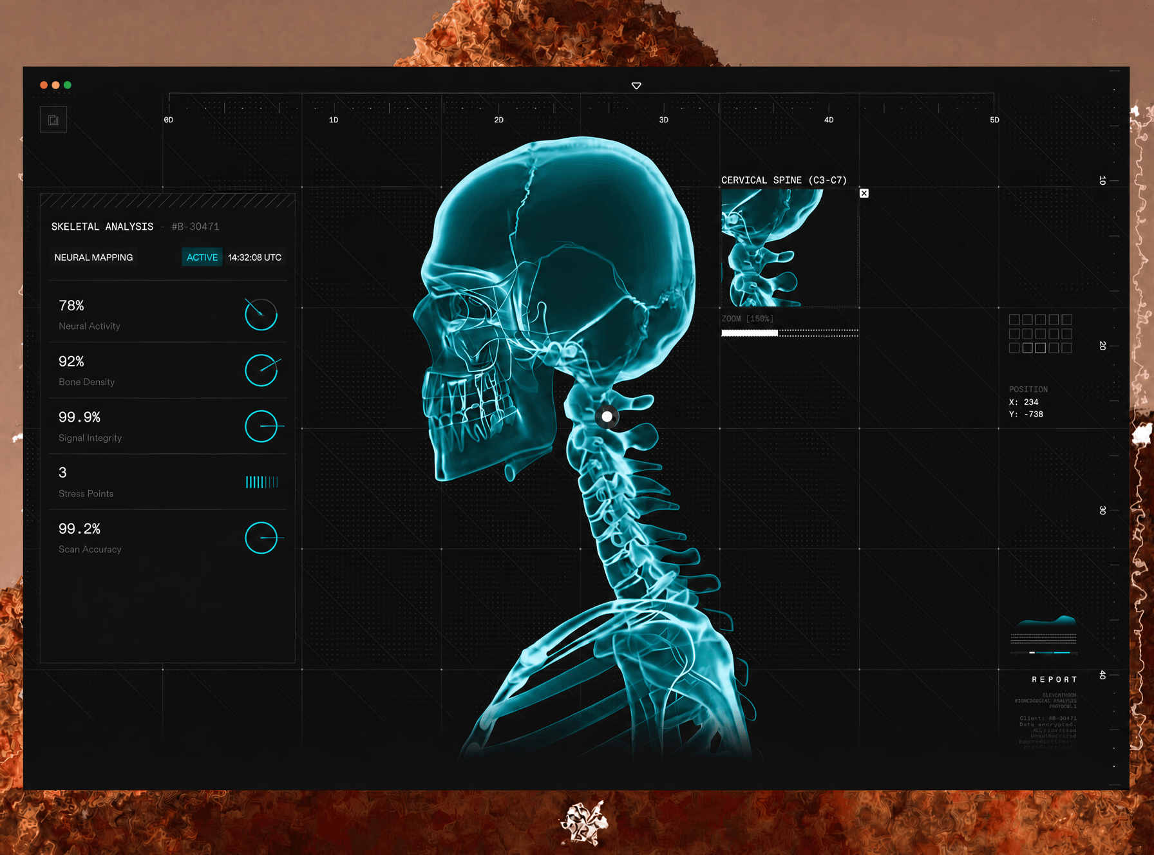Click the 3D marker on the timeline

(x=663, y=120)
